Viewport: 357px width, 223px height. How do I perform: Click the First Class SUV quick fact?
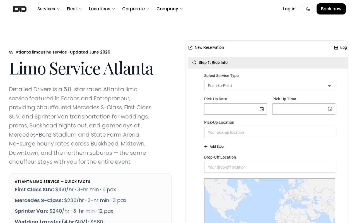point(65,190)
